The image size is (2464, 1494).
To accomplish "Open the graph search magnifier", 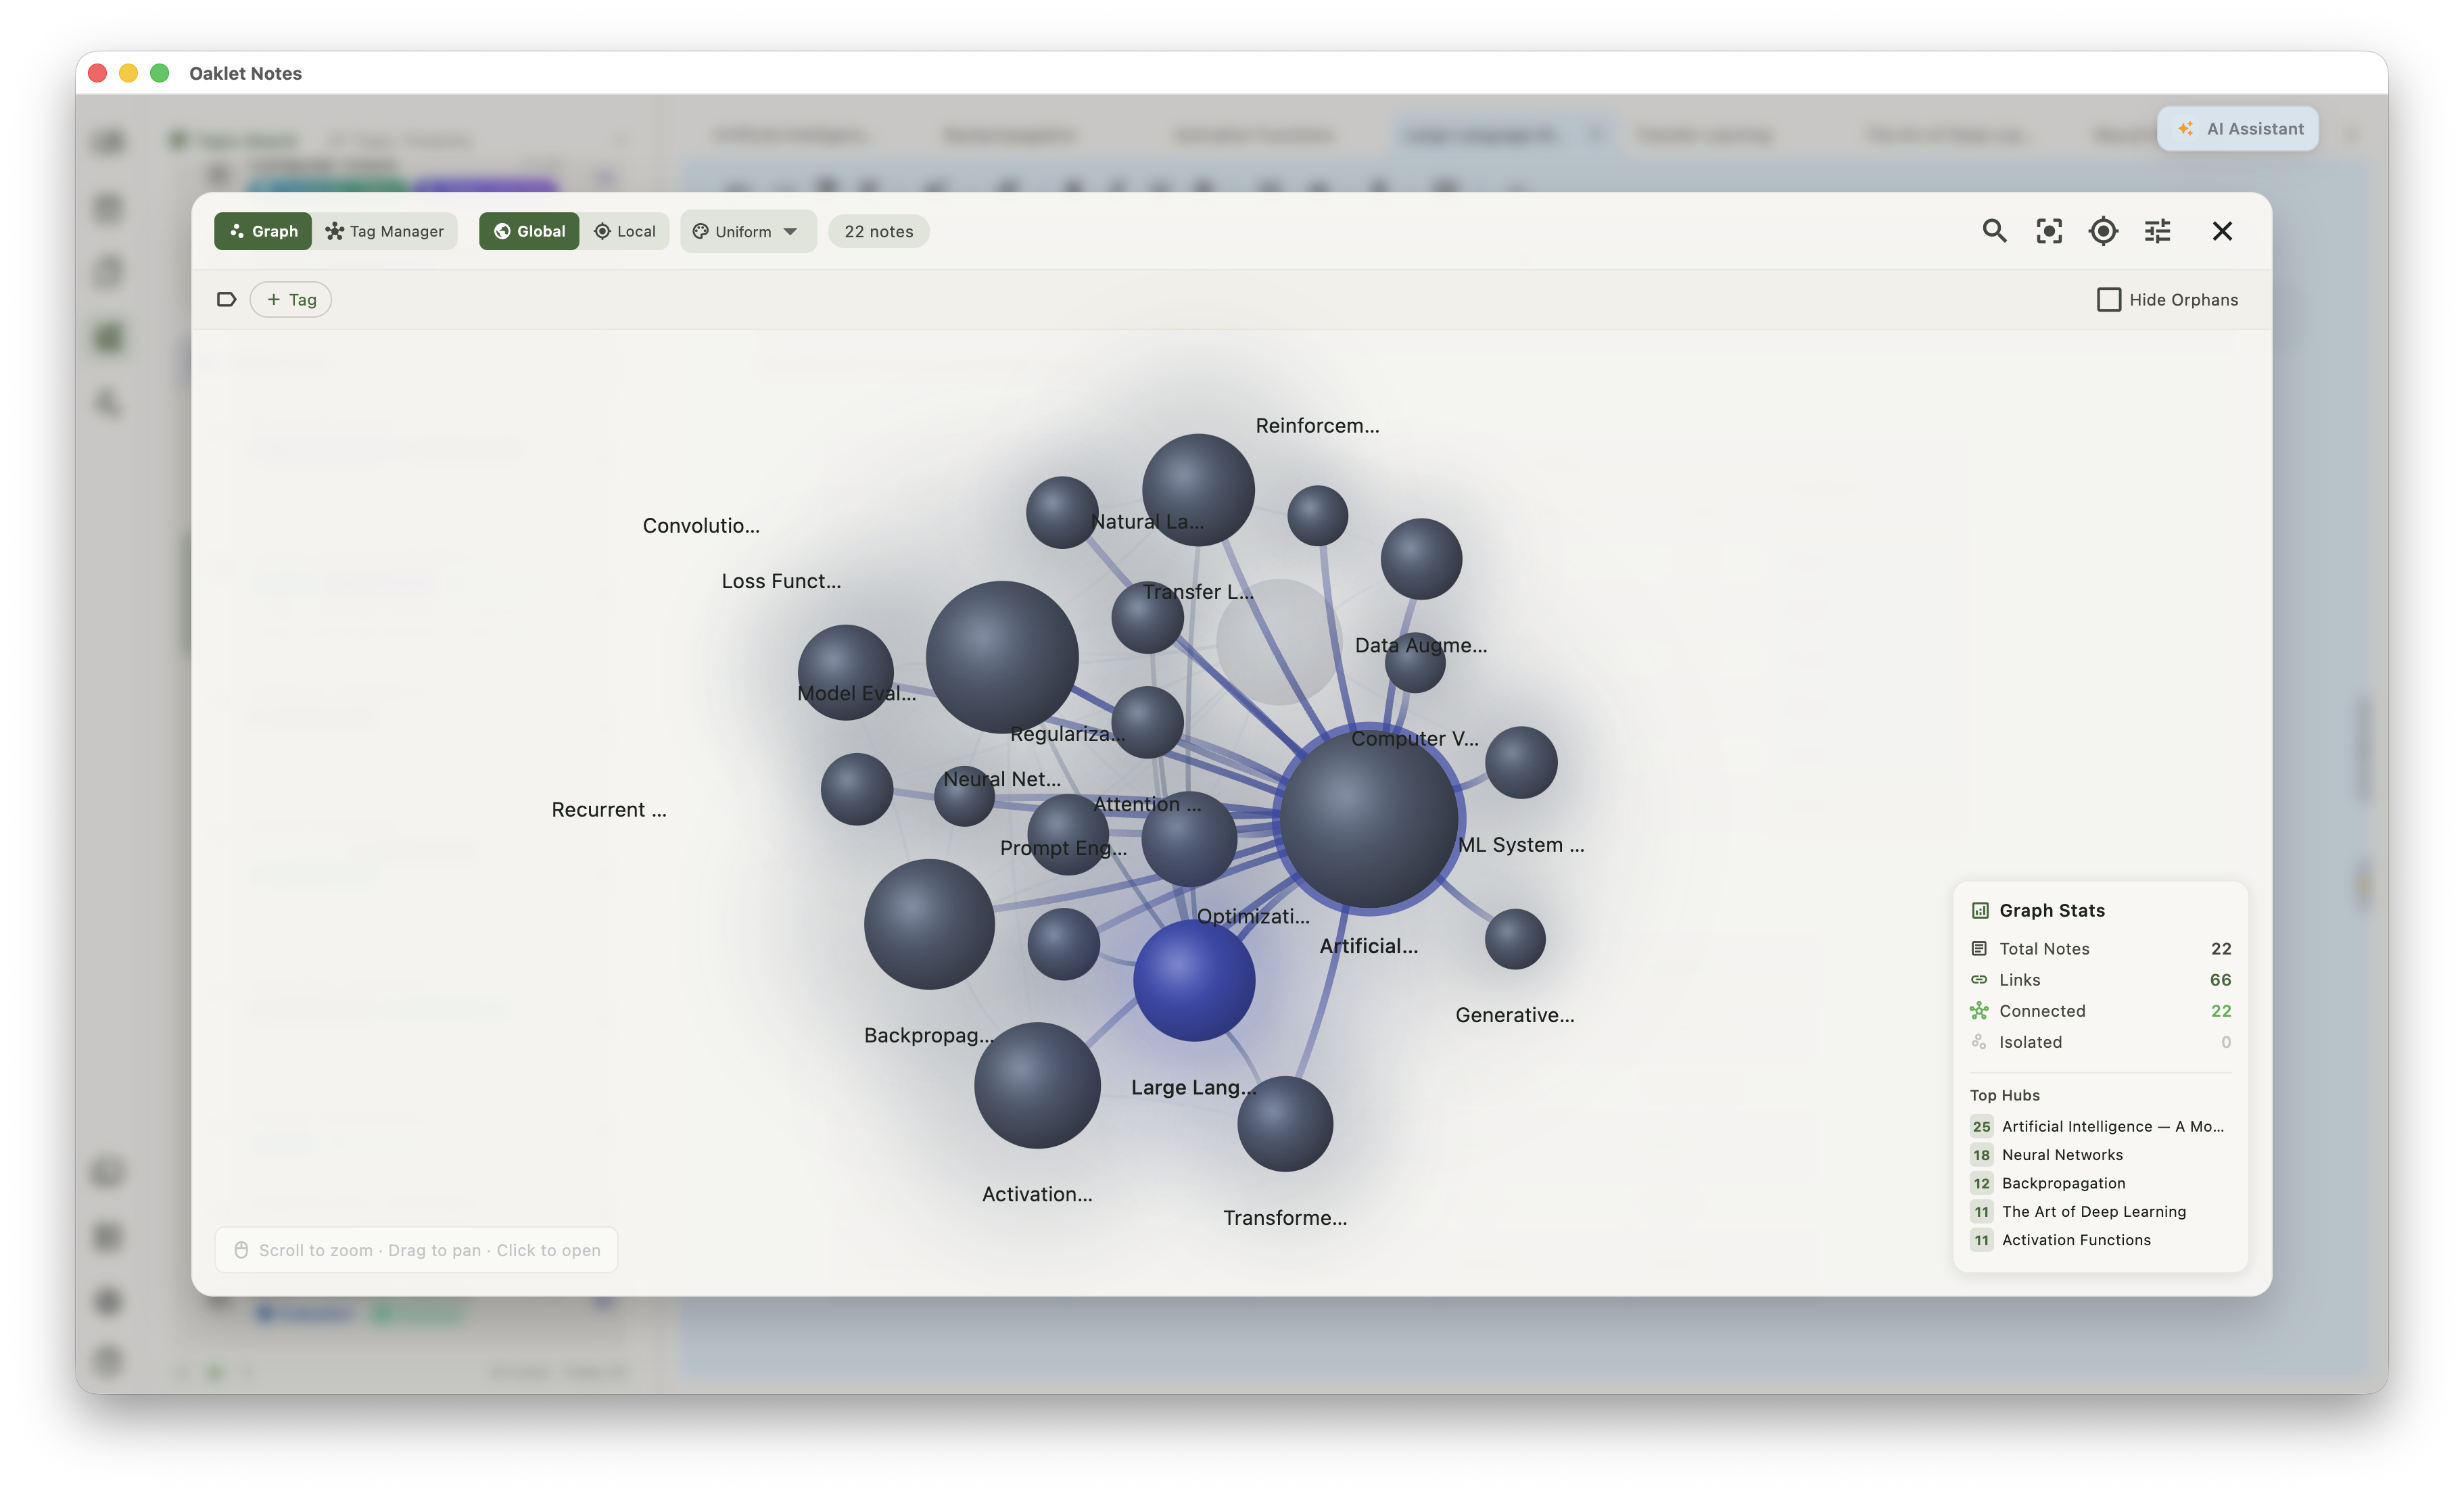I will point(1994,231).
